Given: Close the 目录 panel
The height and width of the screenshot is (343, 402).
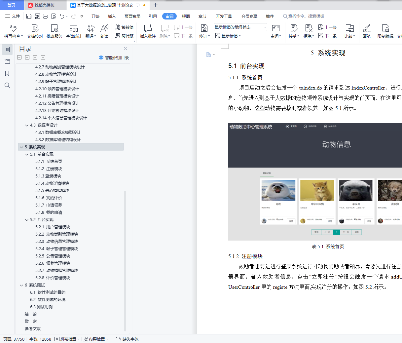Looking at the screenshot, I should (125, 49).
